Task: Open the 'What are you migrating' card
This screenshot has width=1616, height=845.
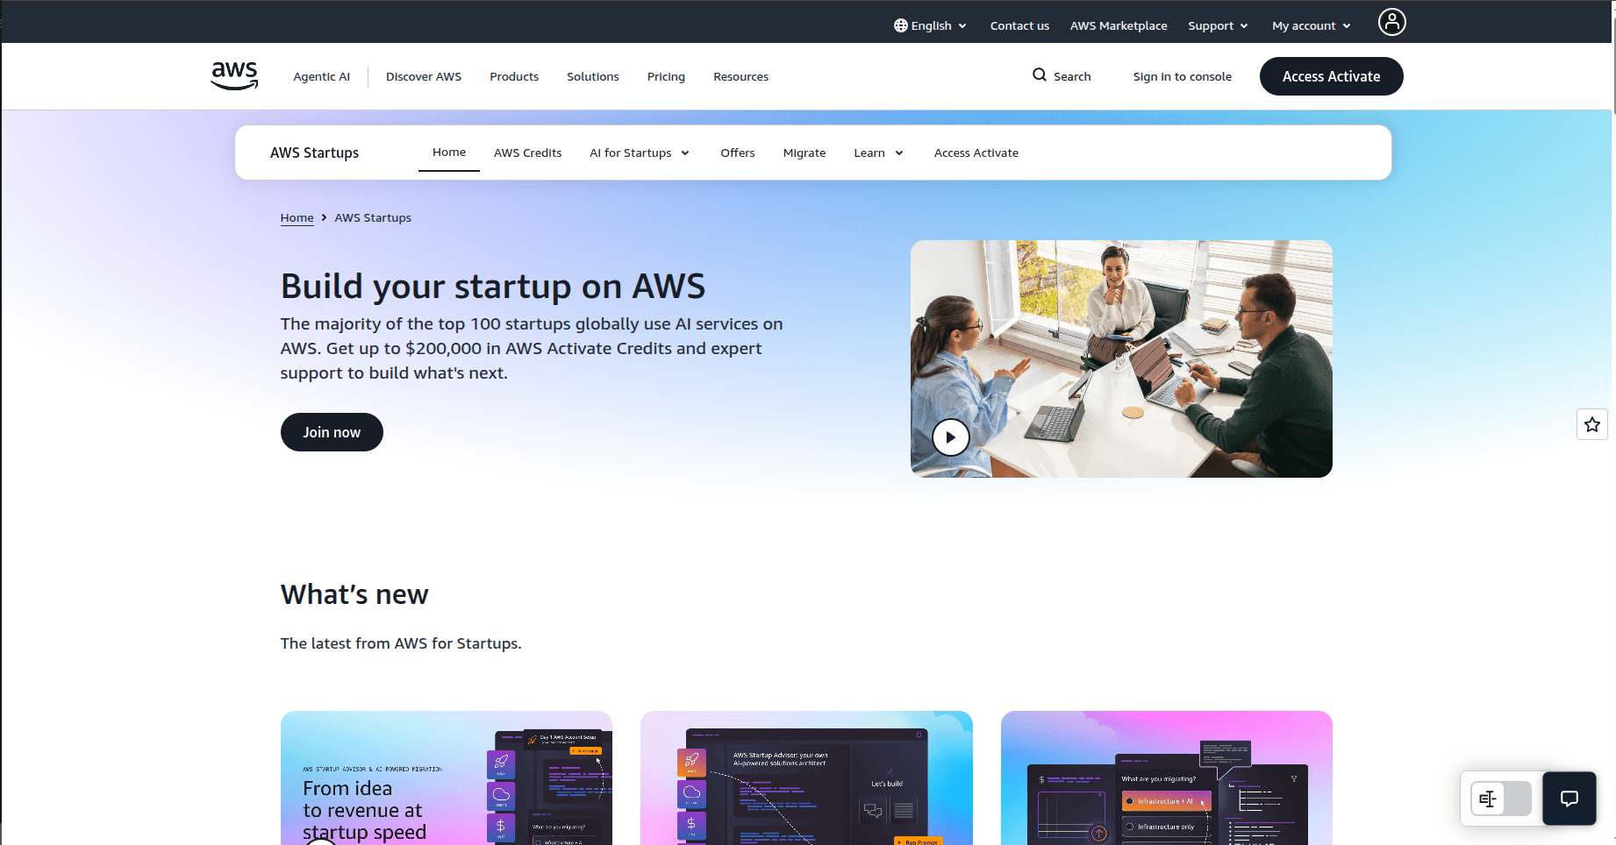Action: click(x=1167, y=778)
